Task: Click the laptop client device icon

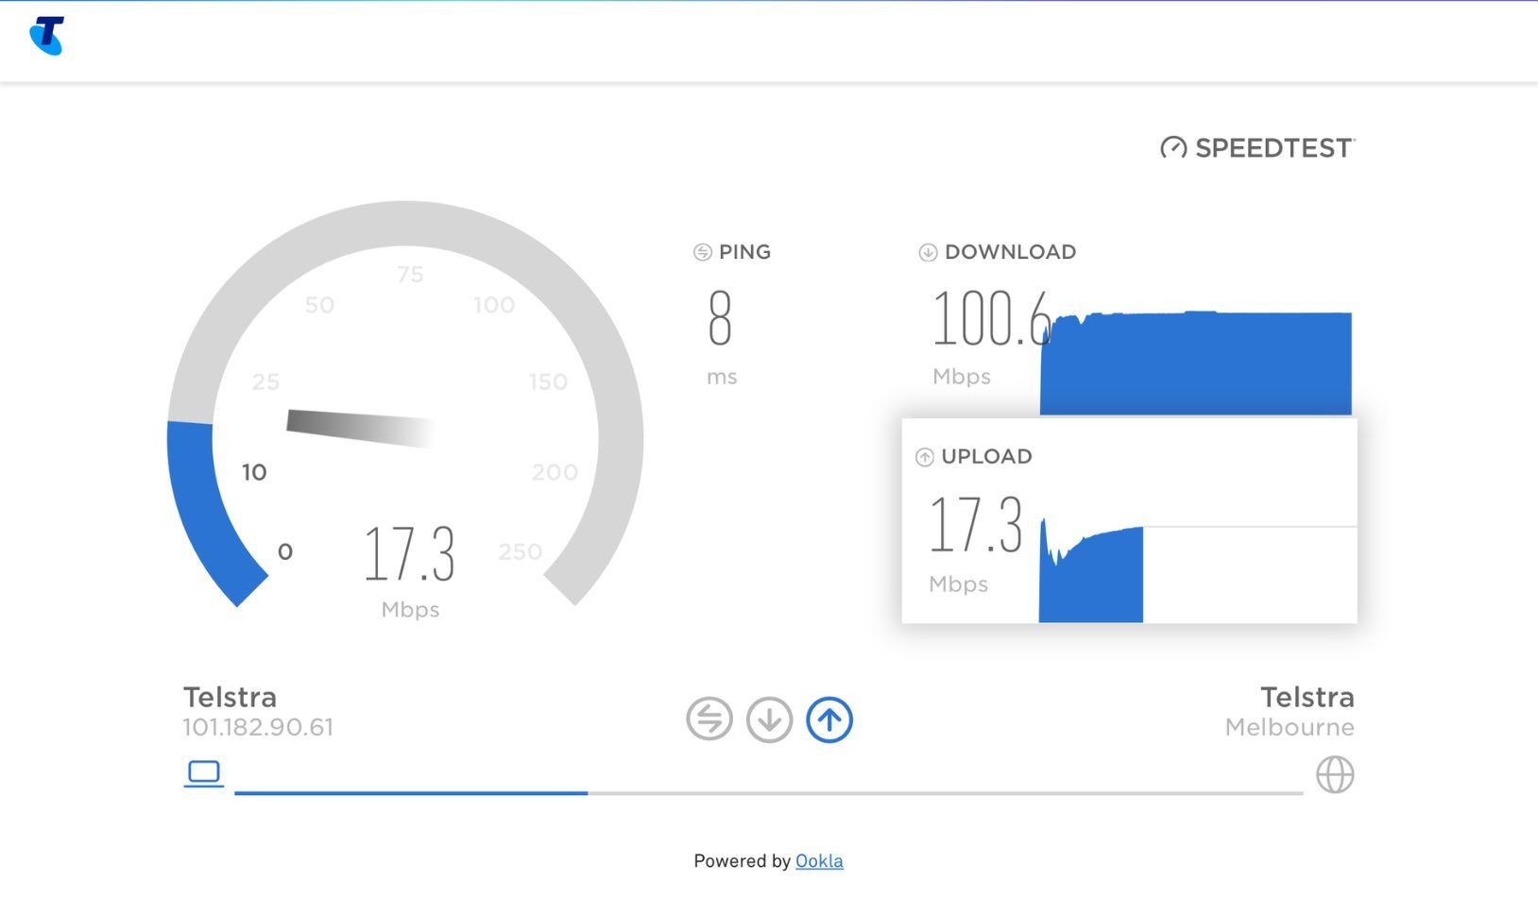Action: (204, 774)
